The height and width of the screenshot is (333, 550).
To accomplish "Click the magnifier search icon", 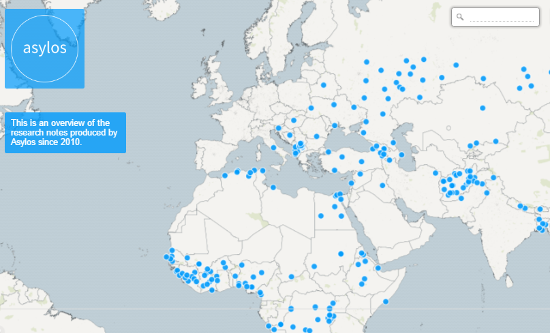I will (x=461, y=17).
